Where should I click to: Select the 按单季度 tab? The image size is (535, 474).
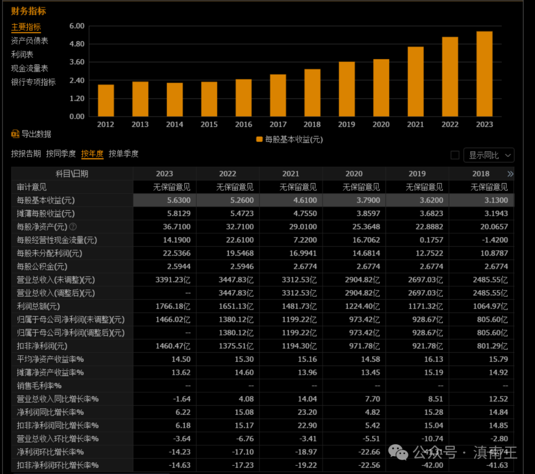tap(123, 154)
